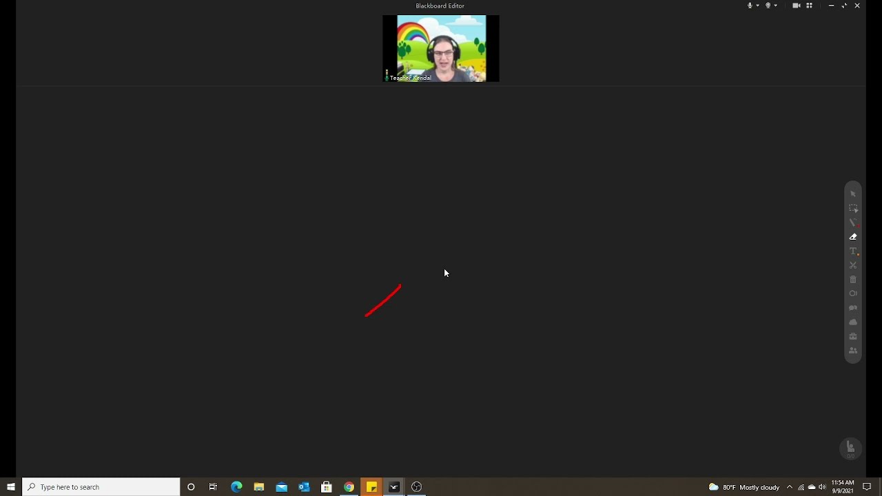Image resolution: width=882 pixels, height=496 pixels.
Task: Click the video camera recording icon
Action: [x=797, y=6]
